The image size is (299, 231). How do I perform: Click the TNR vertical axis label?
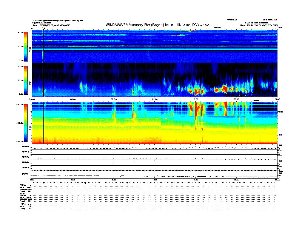[30, 128]
